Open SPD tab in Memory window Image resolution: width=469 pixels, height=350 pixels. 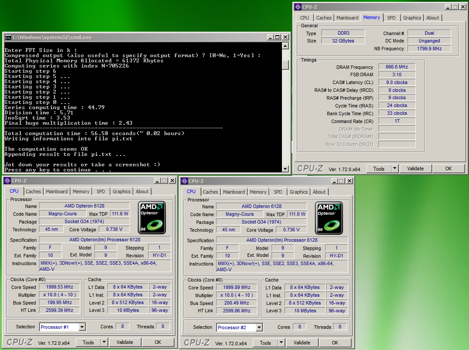[391, 18]
